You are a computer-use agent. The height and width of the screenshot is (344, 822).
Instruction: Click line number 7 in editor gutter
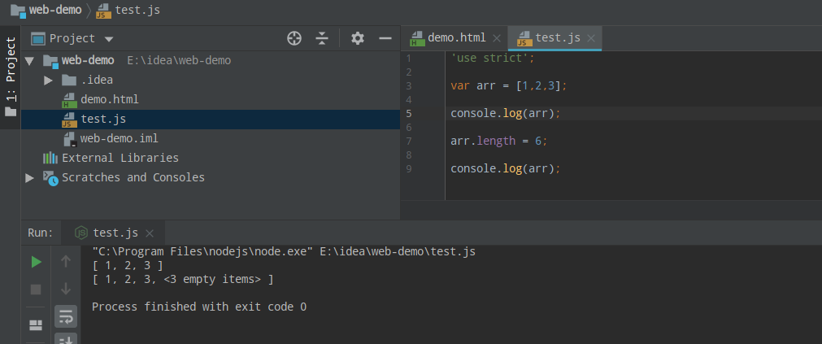409,141
